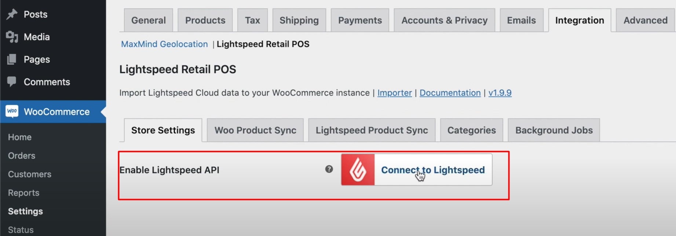The image size is (676, 236).
Task: Open the Lightspeed Product Sync tab
Action: 372,130
